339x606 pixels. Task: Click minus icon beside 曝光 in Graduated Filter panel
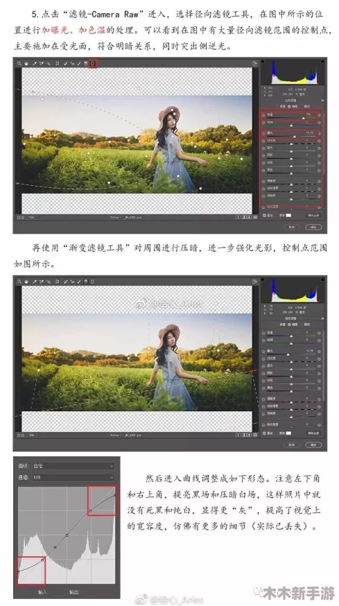pos(263,352)
